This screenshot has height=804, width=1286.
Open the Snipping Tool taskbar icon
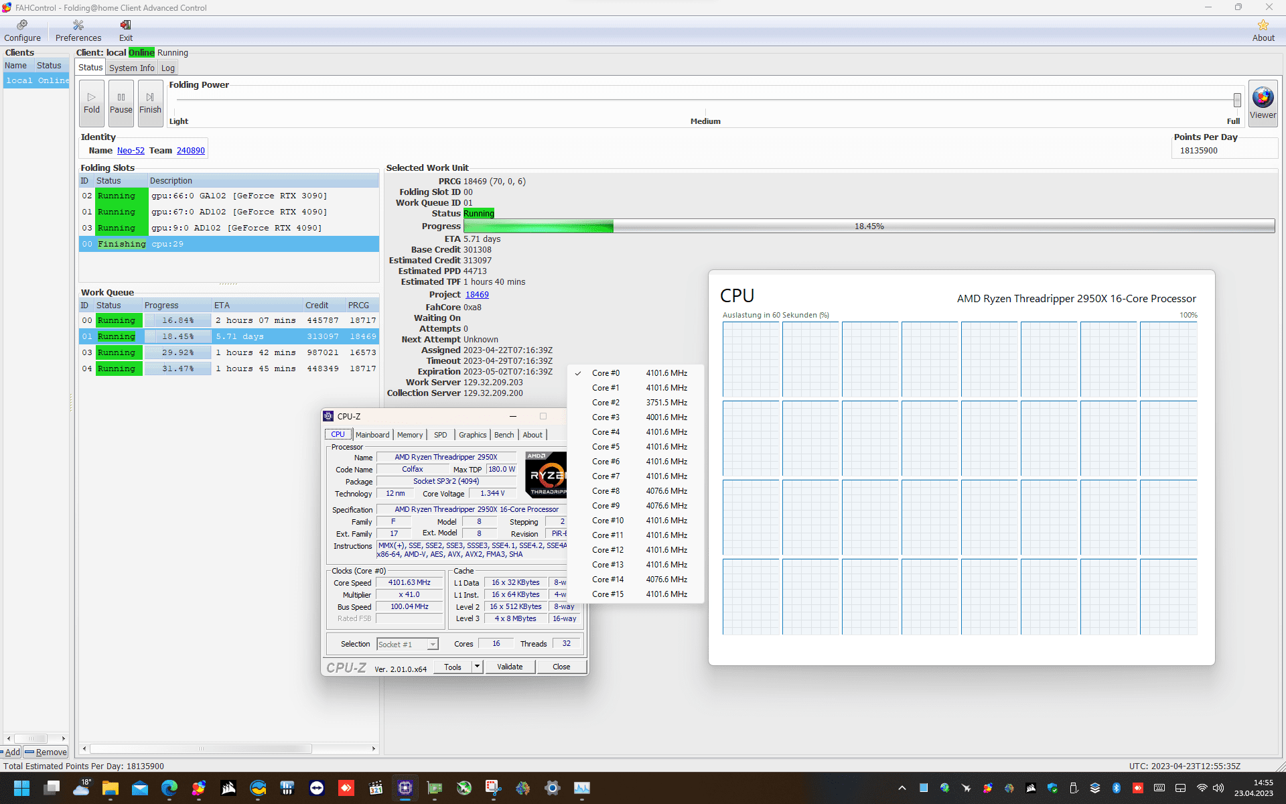pos(494,788)
